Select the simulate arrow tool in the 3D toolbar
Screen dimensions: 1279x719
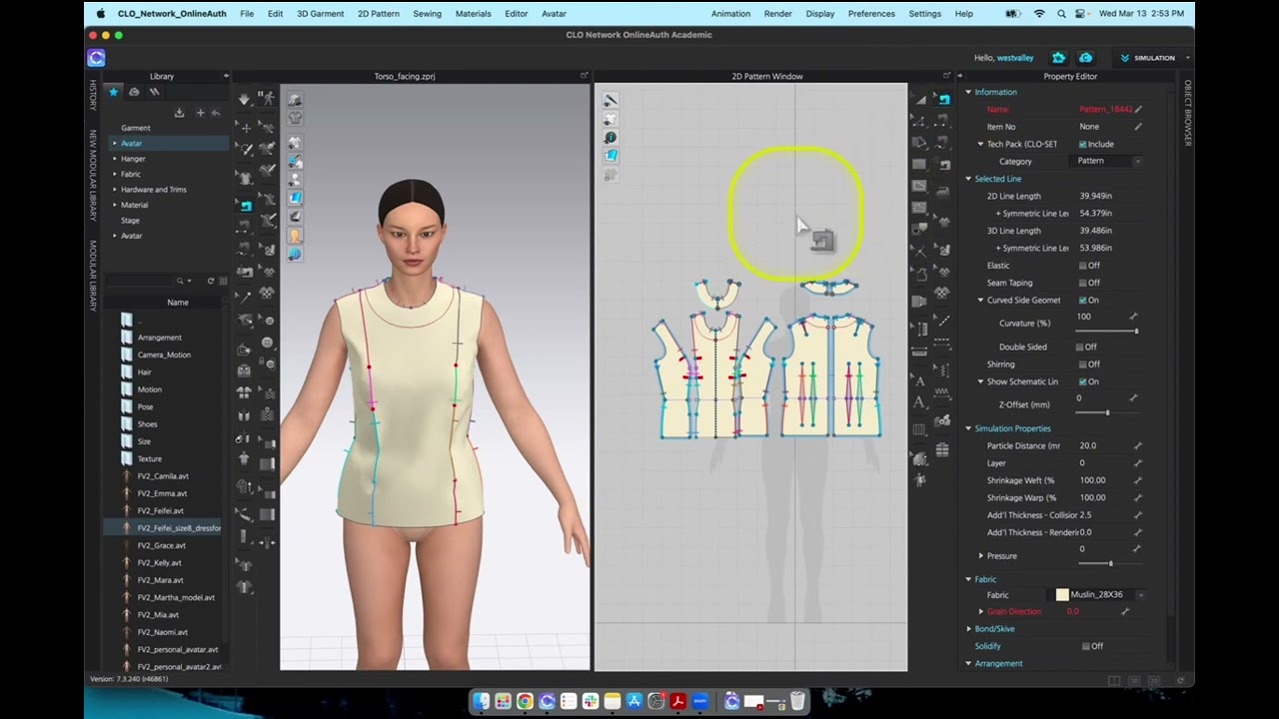246,99
